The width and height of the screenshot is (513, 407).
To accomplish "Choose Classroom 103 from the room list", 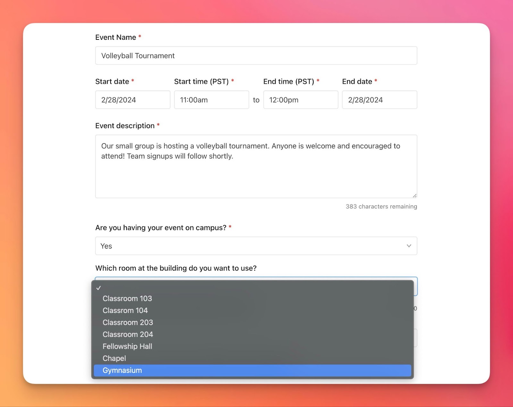I will click(127, 299).
